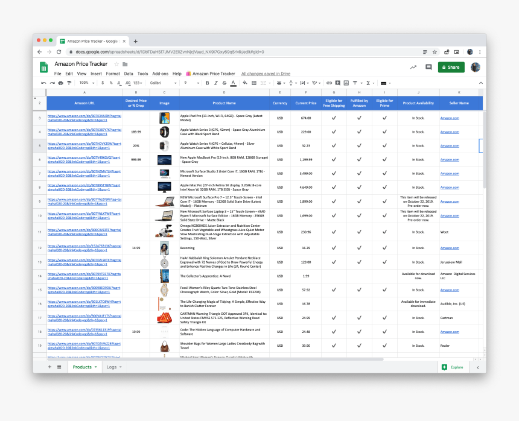This screenshot has width=519, height=421.
Task: Insert a comment from the toolbar
Action: tap(337, 83)
